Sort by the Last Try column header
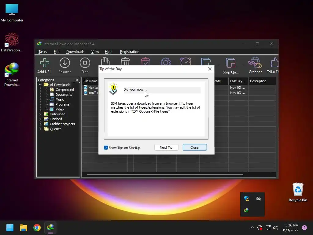313x235 pixels. [238, 81]
